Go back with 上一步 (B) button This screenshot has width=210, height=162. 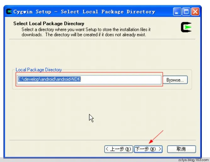[x=119, y=149]
